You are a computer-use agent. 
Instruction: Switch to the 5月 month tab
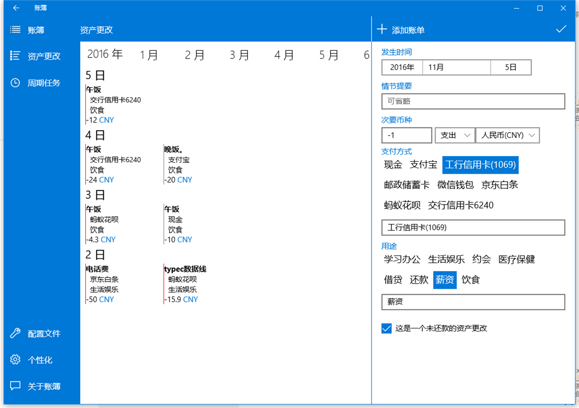click(329, 55)
